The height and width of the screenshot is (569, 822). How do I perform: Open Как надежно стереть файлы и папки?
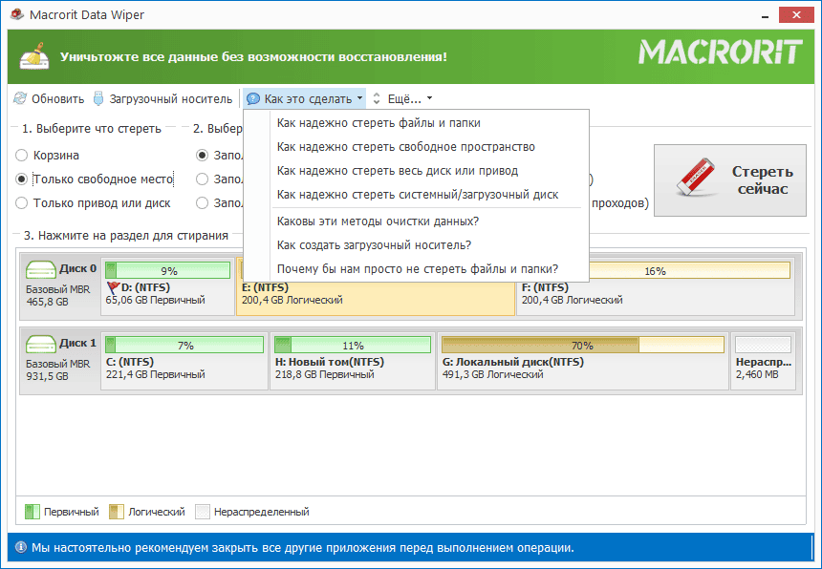coord(378,122)
